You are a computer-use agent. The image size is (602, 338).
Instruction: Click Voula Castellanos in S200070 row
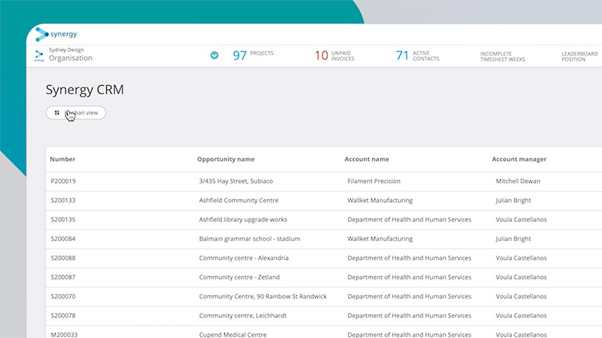tap(521, 296)
